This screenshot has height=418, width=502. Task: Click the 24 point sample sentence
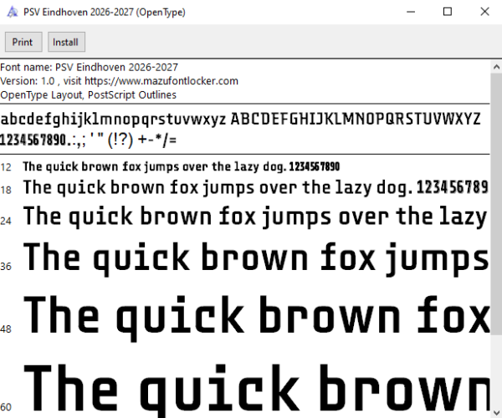tap(255, 217)
